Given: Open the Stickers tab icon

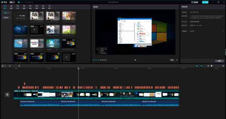Looking at the screenshot, I should (24, 7).
